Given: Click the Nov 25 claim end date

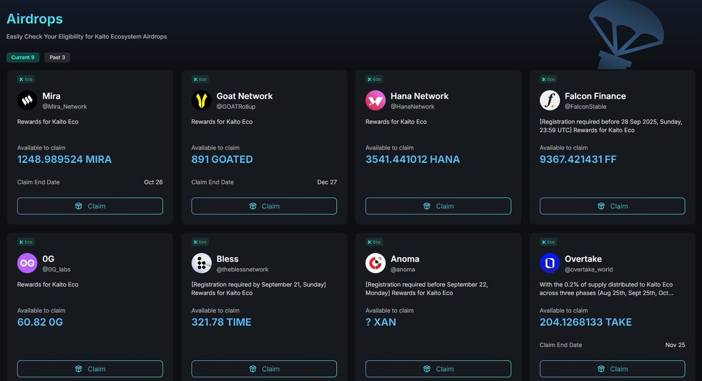Looking at the screenshot, I should pos(675,345).
